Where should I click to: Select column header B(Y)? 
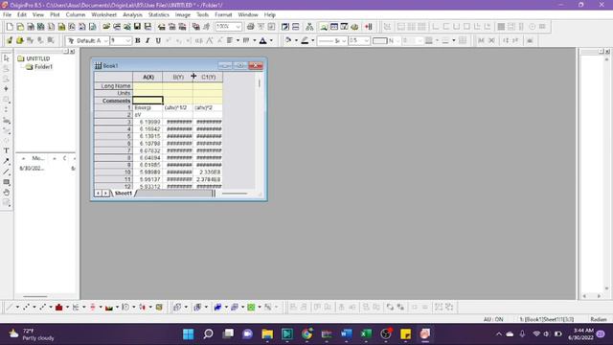pyautogui.click(x=178, y=77)
